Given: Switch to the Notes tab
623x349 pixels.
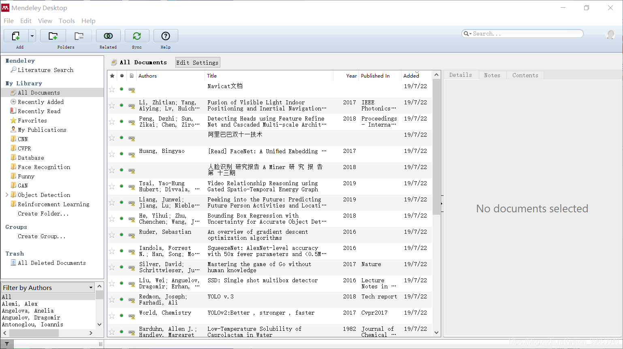Looking at the screenshot, I should 492,75.
